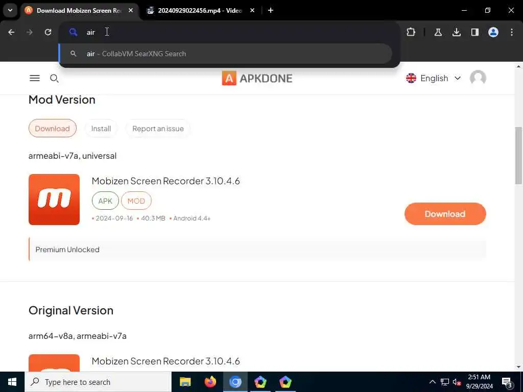
Task: Open the Chrome profile avatar
Action: [493, 32]
